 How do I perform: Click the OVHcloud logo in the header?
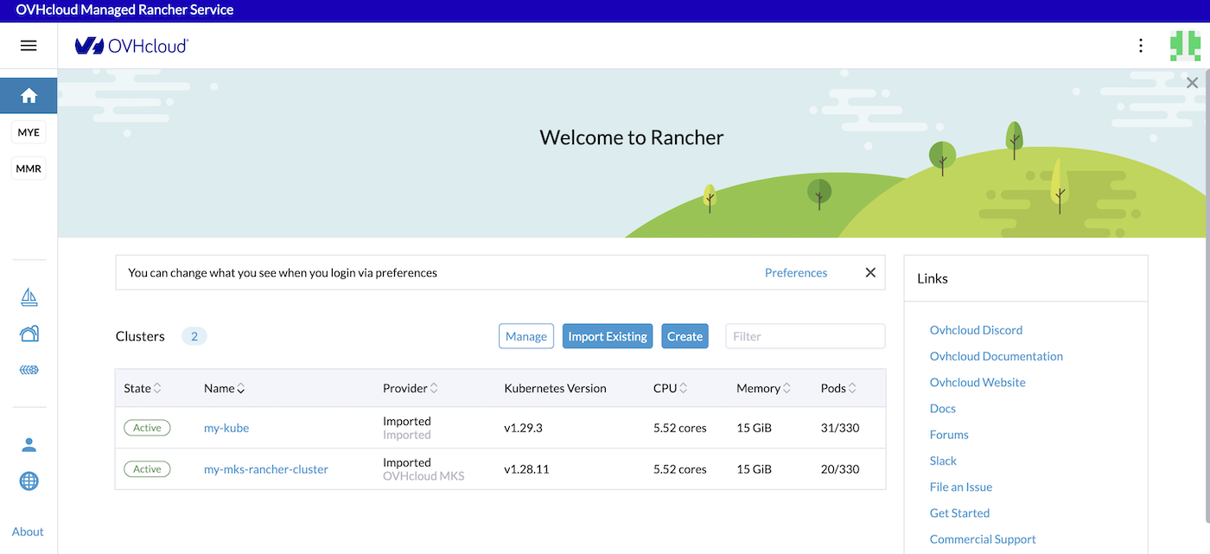click(131, 46)
